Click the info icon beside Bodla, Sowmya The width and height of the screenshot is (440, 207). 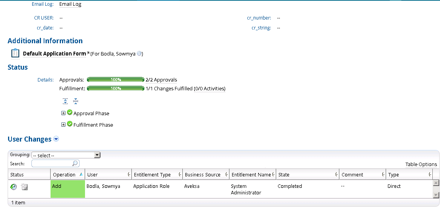(x=139, y=54)
